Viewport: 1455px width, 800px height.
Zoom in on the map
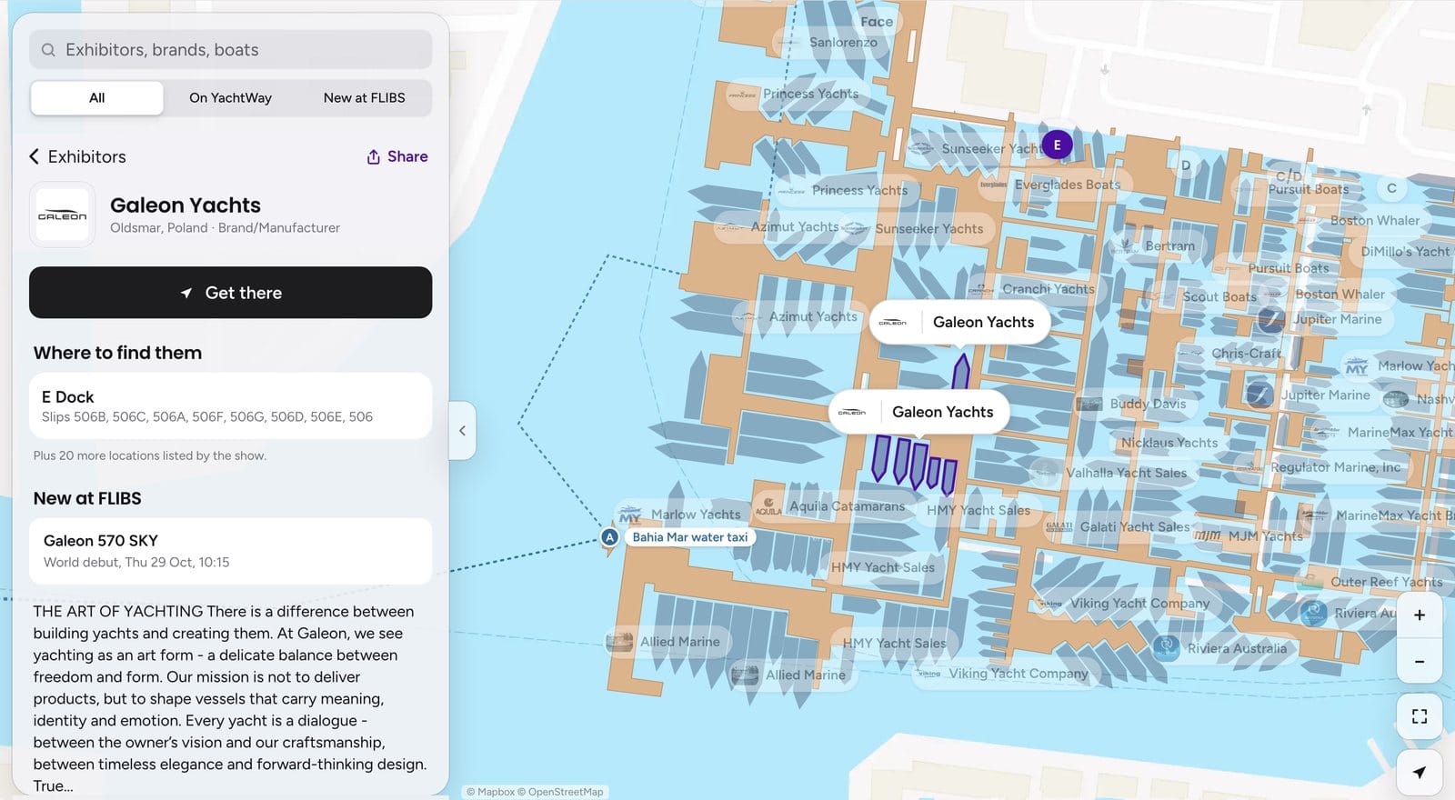point(1419,615)
